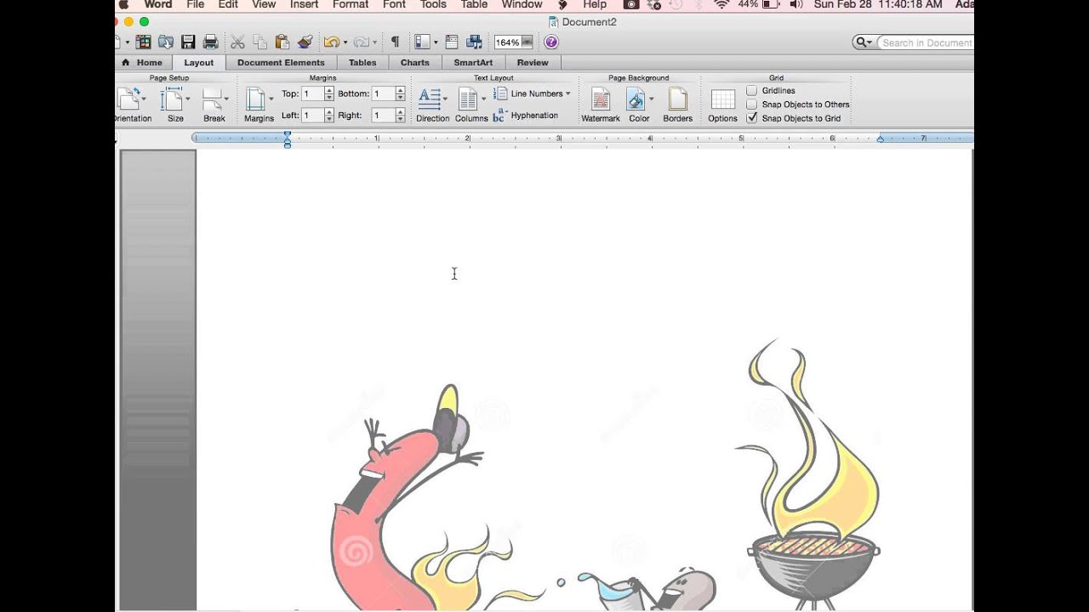
Task: Click the volume icon in menu bar
Action: pos(795,5)
